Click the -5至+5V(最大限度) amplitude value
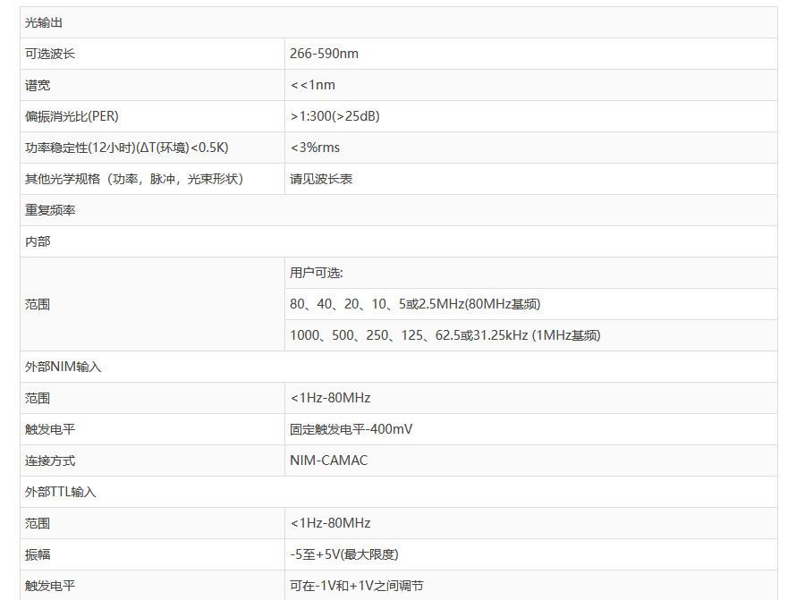 click(x=343, y=554)
